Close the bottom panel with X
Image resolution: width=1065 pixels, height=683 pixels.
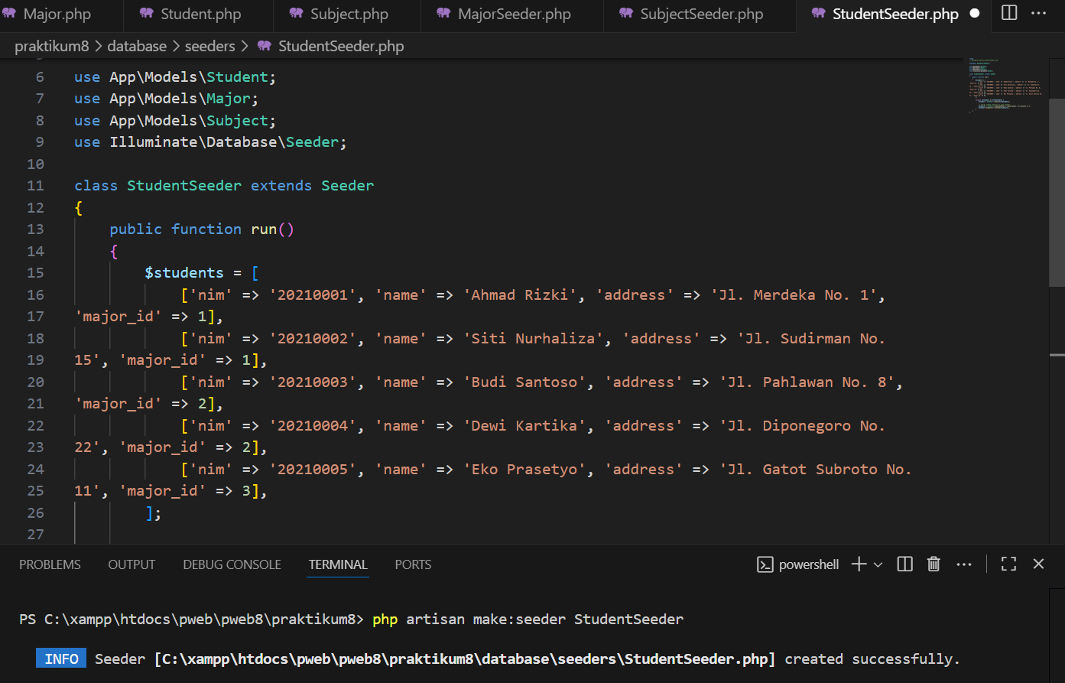pyautogui.click(x=1038, y=564)
